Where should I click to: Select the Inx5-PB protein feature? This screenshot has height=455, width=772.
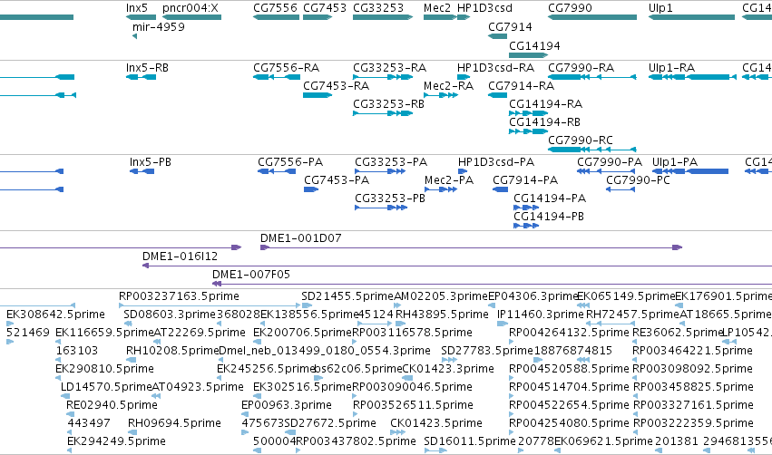tap(142, 171)
